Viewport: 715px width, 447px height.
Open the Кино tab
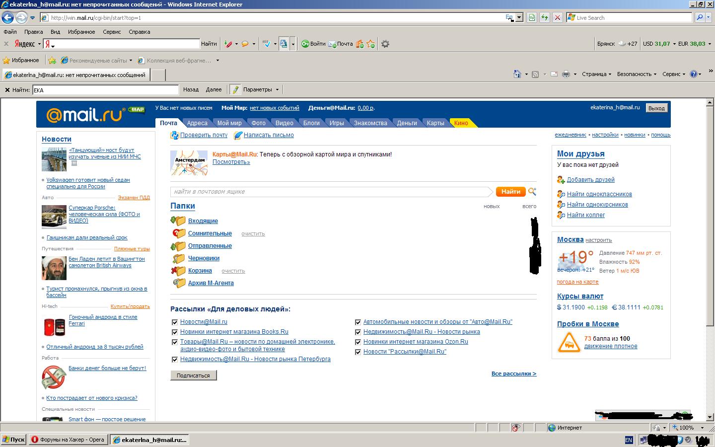pyautogui.click(x=461, y=123)
